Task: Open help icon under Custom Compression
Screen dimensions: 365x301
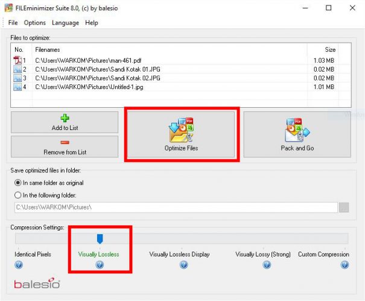Action: click(x=344, y=265)
